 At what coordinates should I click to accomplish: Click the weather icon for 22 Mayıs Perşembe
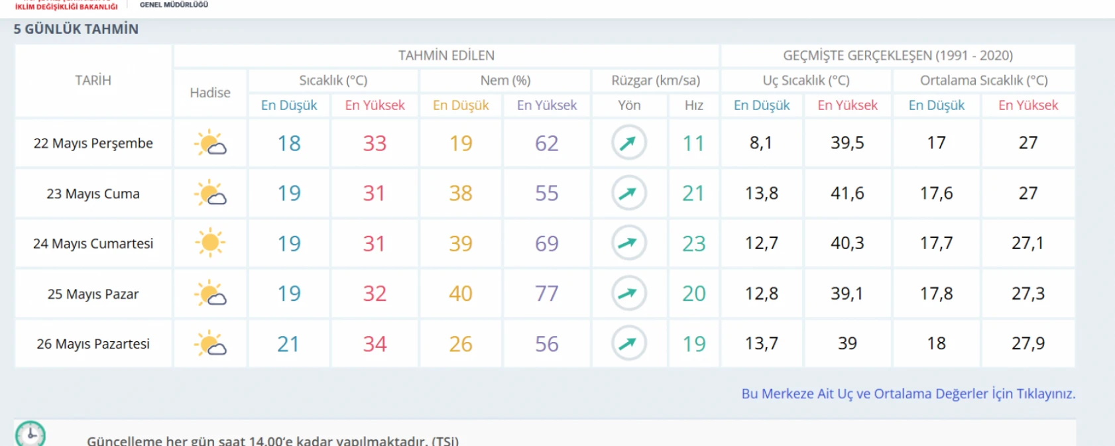pos(210,143)
